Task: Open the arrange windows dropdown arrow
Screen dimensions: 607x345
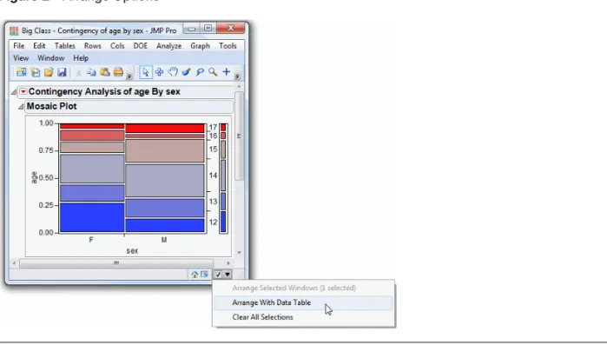Action: [x=228, y=275]
